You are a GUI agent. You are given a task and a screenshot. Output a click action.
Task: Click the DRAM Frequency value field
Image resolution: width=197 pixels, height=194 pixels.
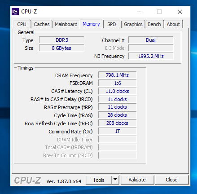pyautogui.click(x=118, y=75)
